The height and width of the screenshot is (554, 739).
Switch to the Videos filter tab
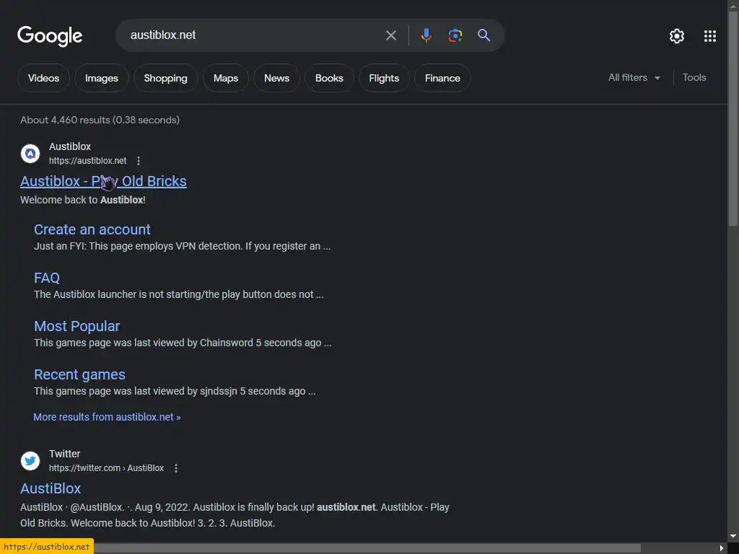(x=43, y=78)
